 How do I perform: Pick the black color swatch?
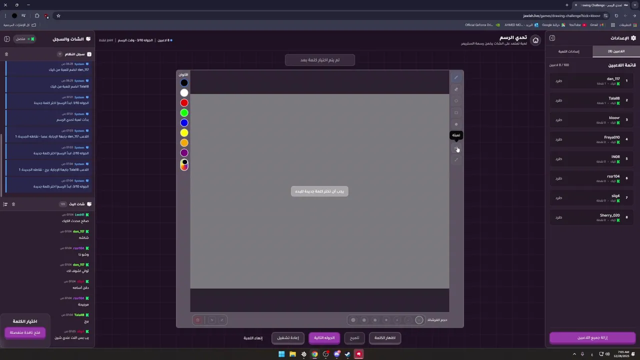pyautogui.click(x=184, y=83)
